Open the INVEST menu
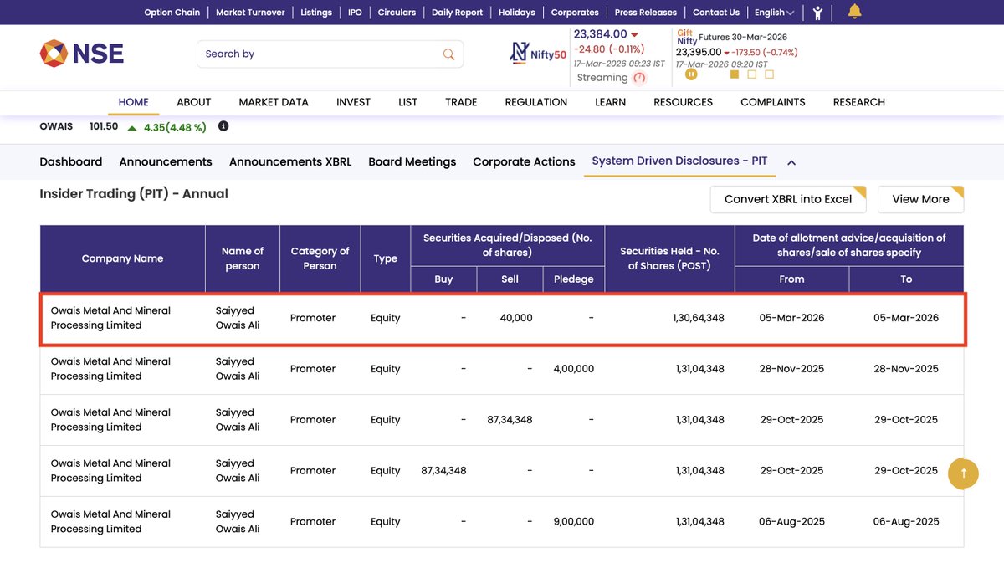Viewport: 1004px width, 563px height. pos(353,102)
